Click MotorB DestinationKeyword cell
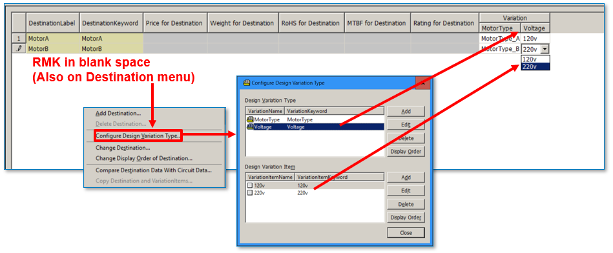This screenshot has width=613, height=253. point(111,49)
